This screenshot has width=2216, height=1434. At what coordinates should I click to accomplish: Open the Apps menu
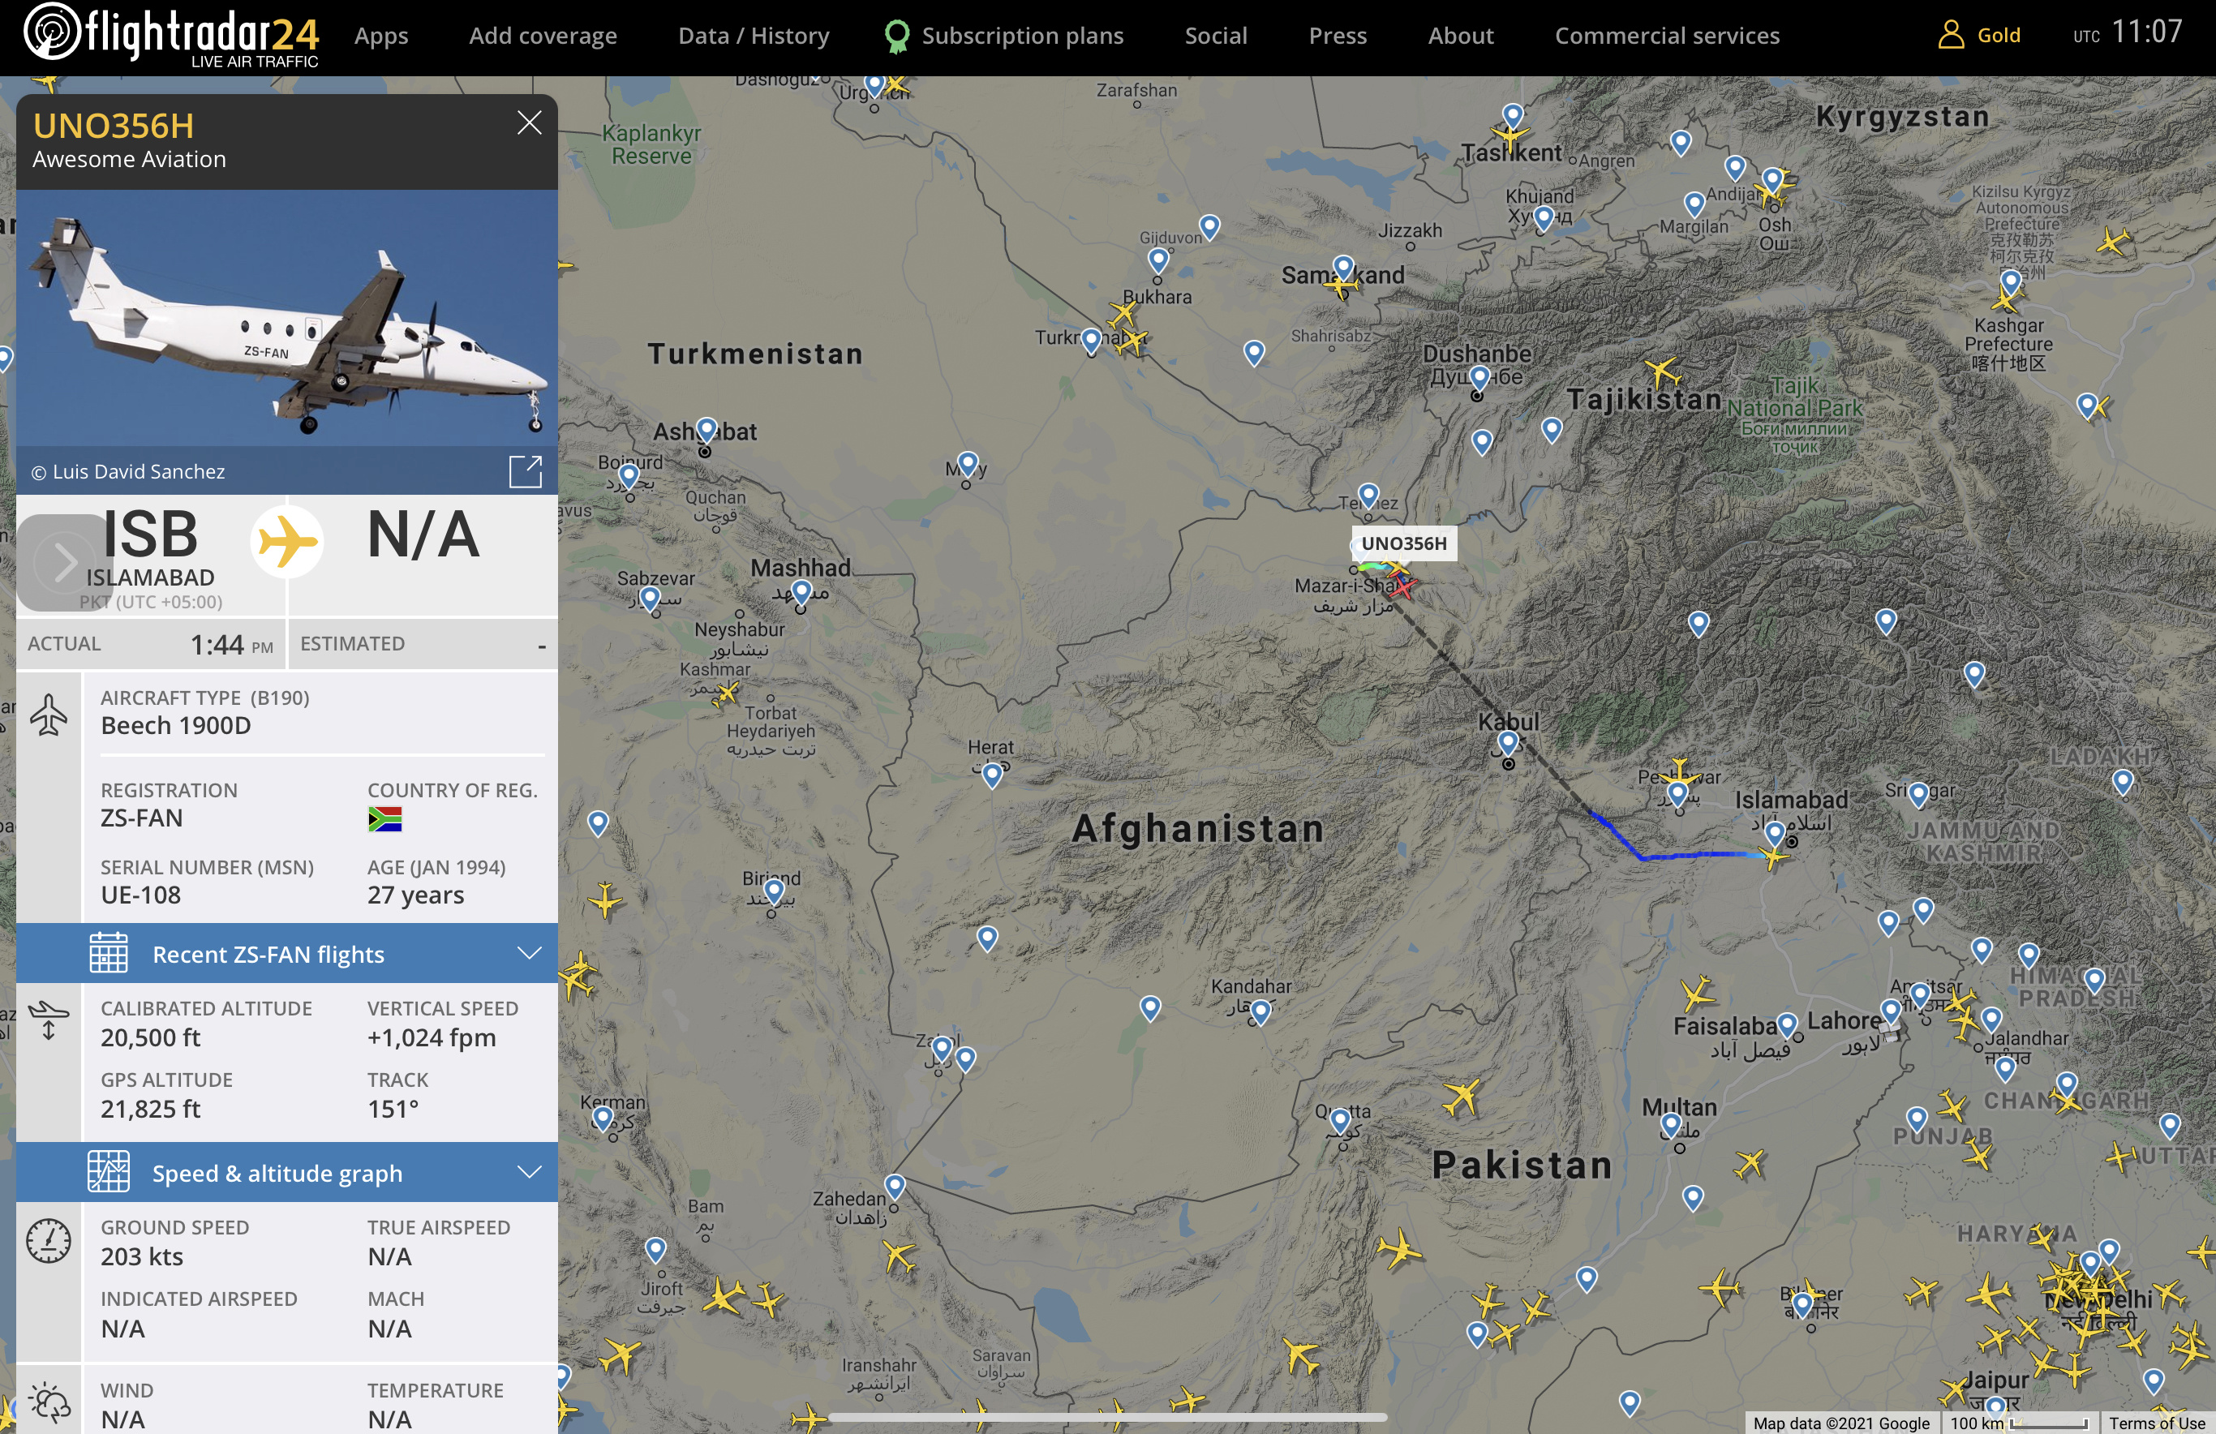(x=380, y=36)
